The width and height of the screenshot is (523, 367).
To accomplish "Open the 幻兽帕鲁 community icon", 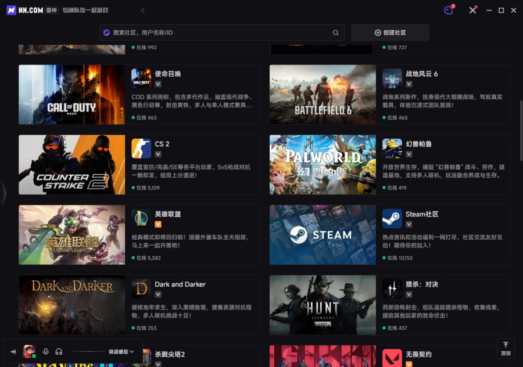I will tap(392, 148).
